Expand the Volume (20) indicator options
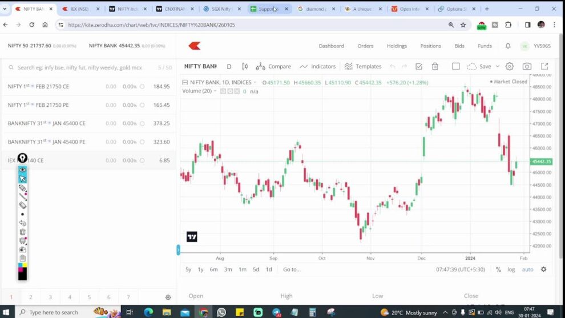565x318 pixels. 215,91
